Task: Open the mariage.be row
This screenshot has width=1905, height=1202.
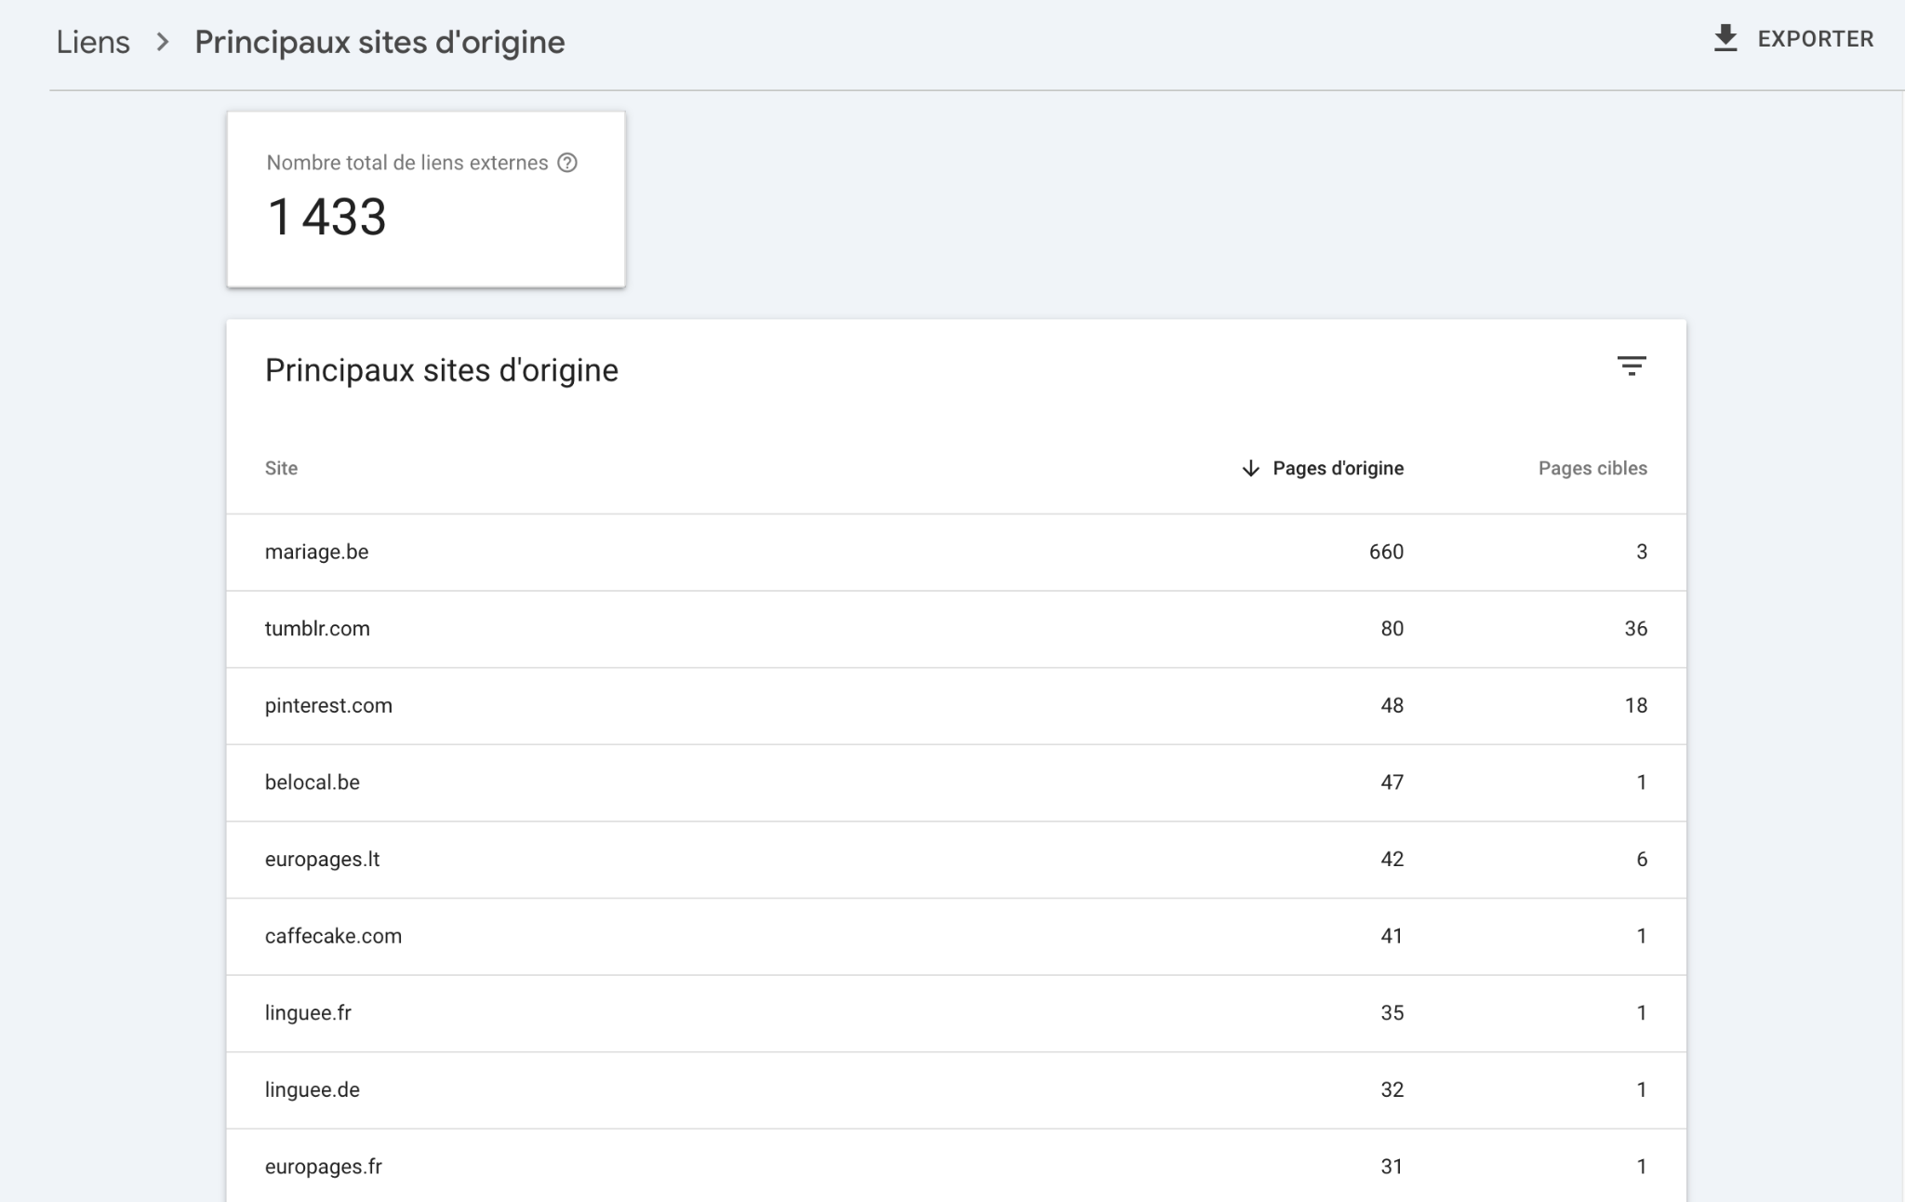Action: (x=956, y=552)
